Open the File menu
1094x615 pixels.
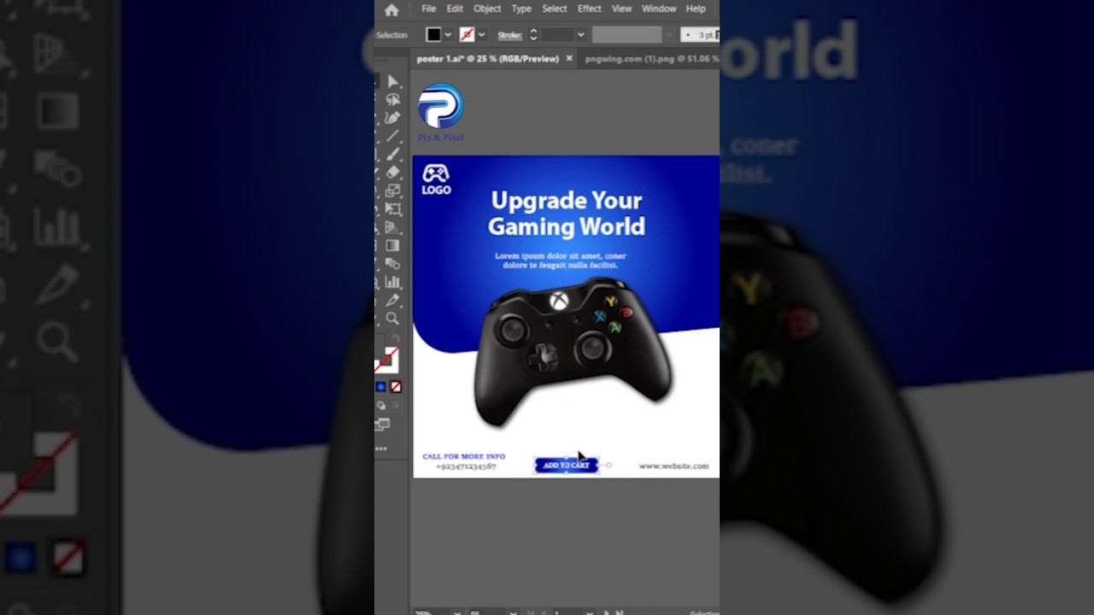(429, 9)
